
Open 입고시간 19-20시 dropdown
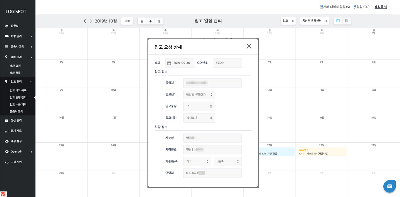pos(199,118)
